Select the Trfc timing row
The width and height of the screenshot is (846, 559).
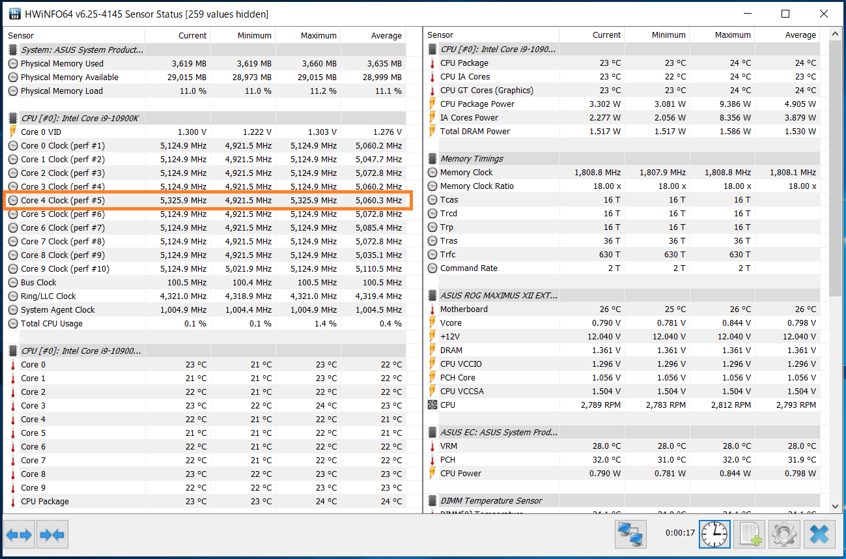(x=623, y=255)
